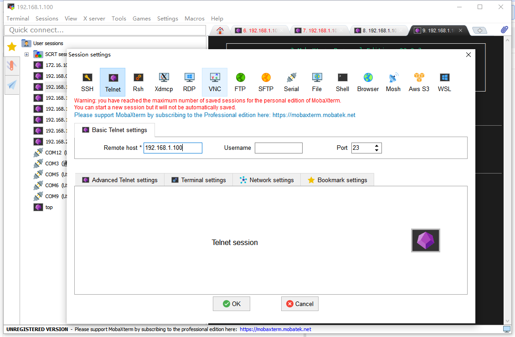Expand the SCRT sessions folder
This screenshot has height=337, width=515.
[26, 55]
